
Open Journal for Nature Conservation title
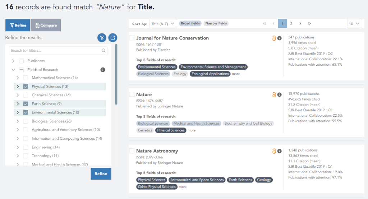(172, 38)
